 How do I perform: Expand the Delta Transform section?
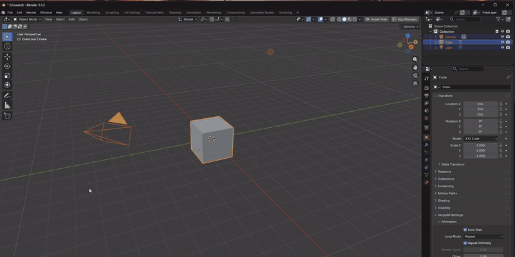click(x=452, y=164)
